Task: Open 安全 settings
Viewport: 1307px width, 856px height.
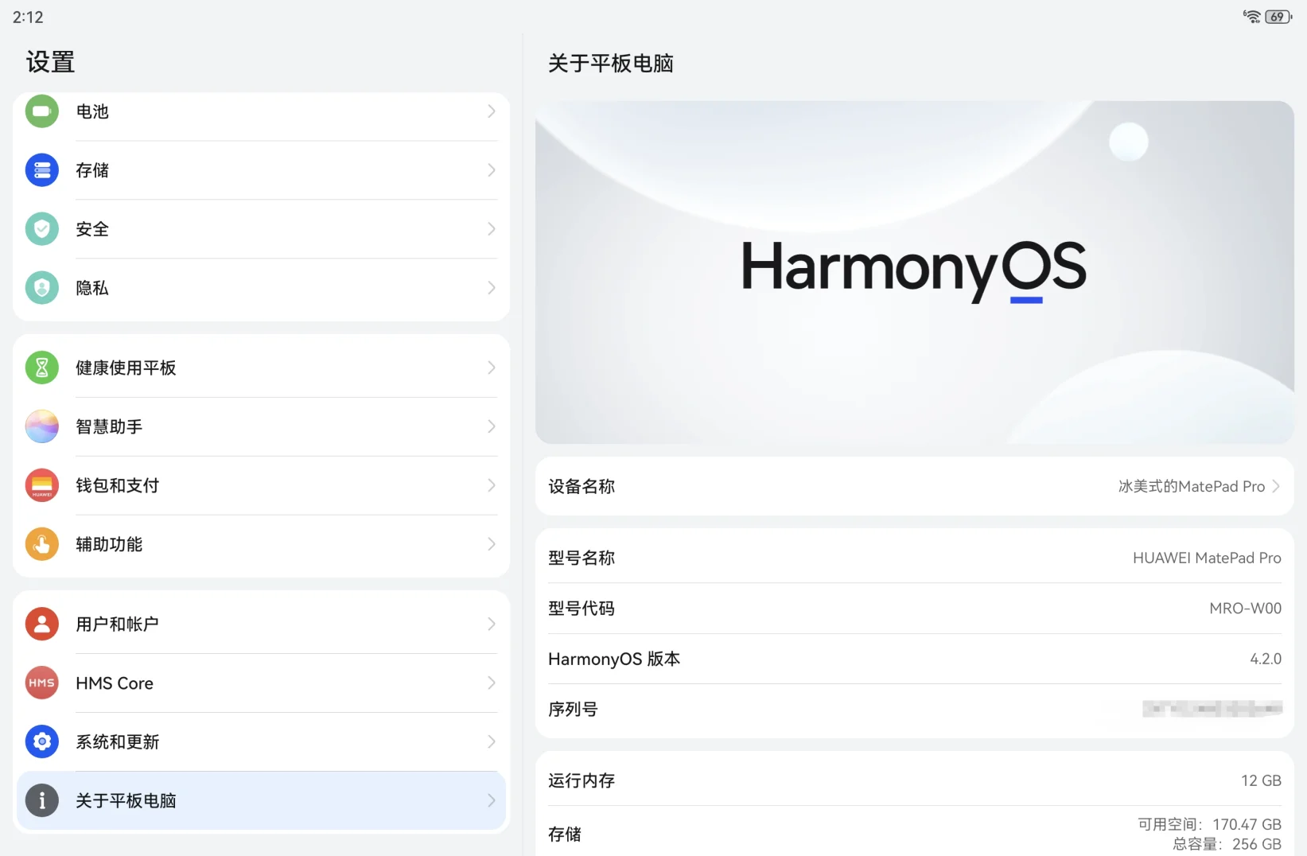Action: pos(261,229)
